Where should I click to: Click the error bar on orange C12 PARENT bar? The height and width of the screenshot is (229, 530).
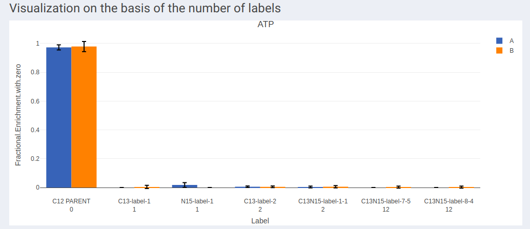84,47
